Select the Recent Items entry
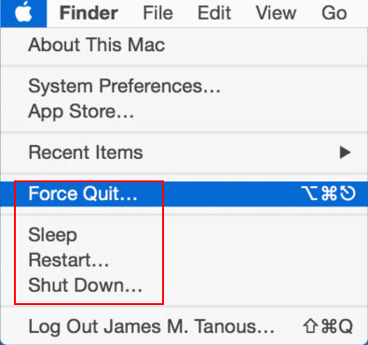Image resolution: width=368 pixels, height=345 pixels. (184, 153)
